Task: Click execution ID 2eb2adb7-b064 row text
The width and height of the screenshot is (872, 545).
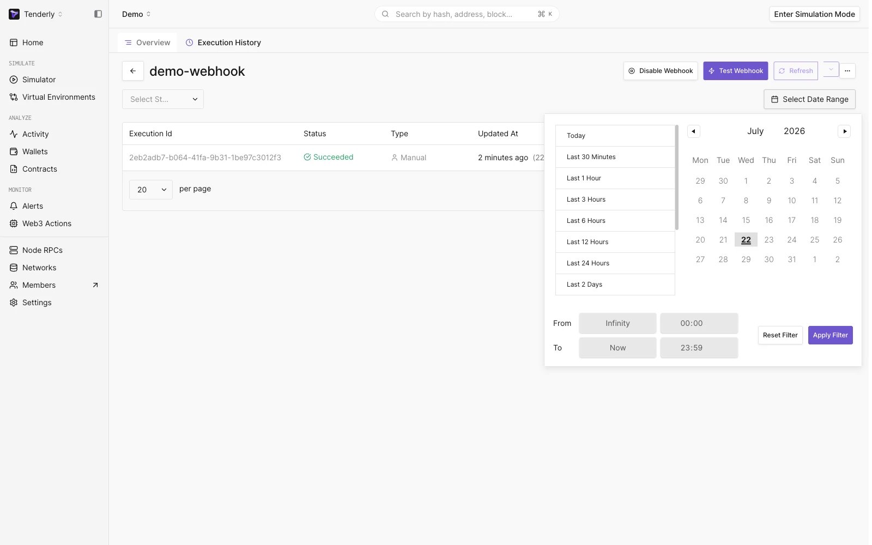Action: coord(205,158)
